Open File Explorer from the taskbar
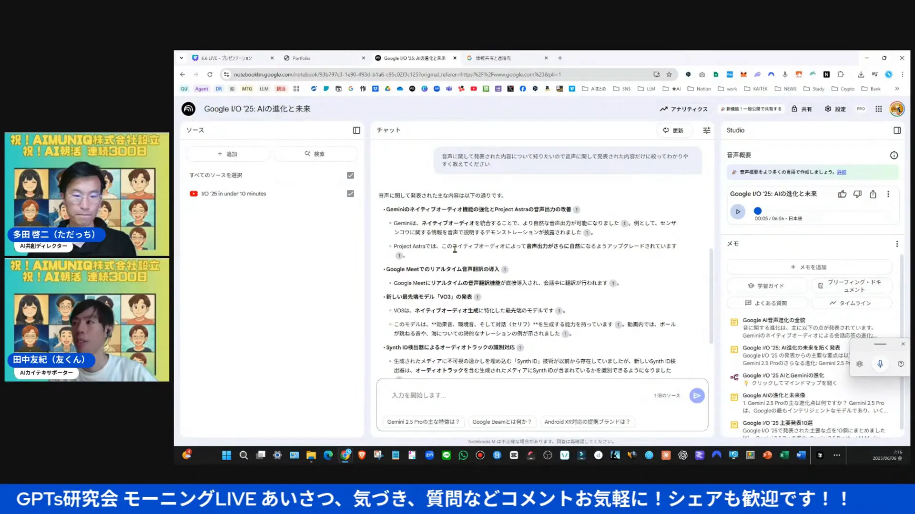The width and height of the screenshot is (915, 514). pos(311,455)
